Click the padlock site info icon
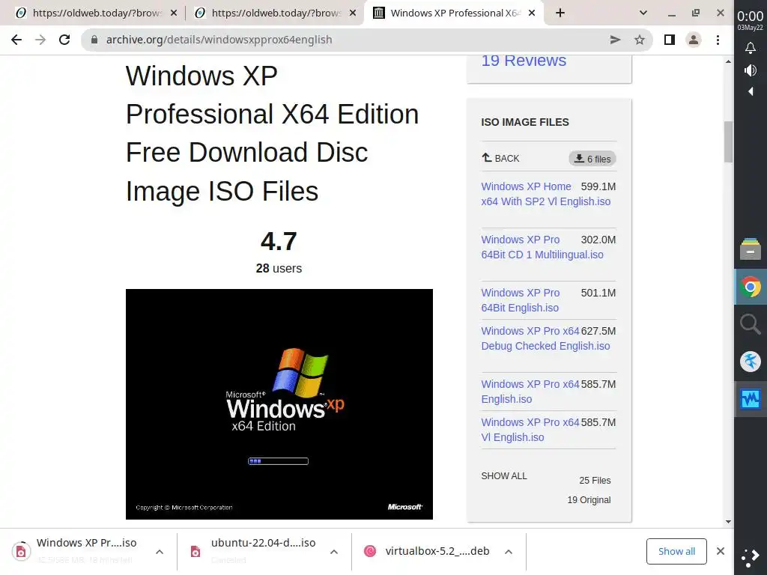767x575 pixels. click(x=94, y=40)
